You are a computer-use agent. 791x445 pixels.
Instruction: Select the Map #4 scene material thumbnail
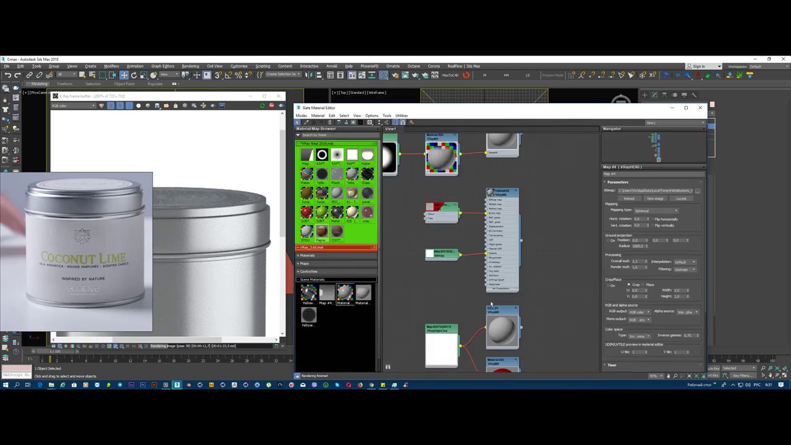coord(326,293)
